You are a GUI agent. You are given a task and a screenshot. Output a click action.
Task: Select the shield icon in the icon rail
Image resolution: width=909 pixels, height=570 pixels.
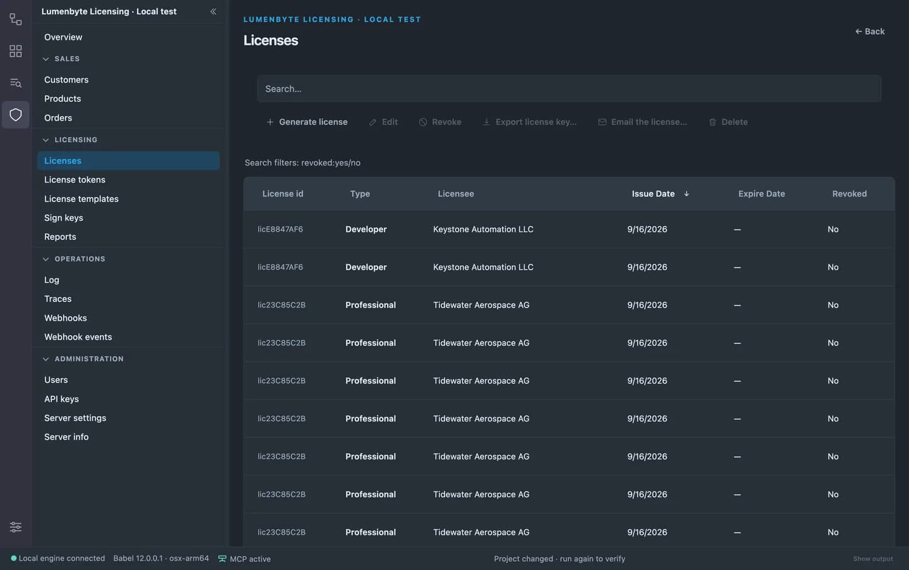tap(16, 115)
